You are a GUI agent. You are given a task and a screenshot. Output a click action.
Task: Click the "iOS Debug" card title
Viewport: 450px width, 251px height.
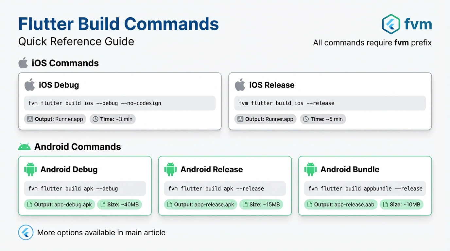[x=59, y=85]
